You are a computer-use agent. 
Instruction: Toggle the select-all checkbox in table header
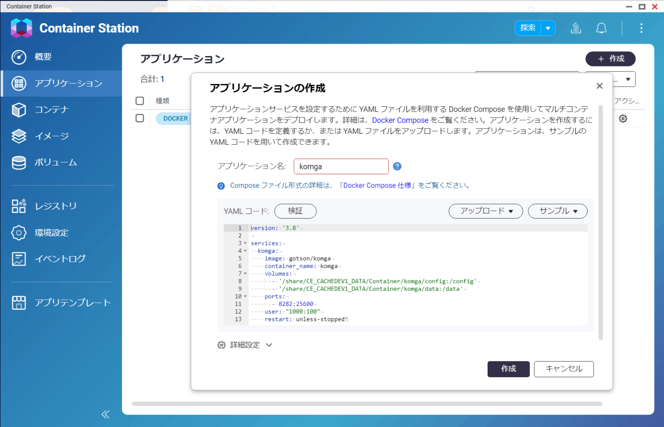click(139, 101)
